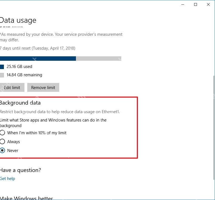Click the Data usage page title

point(18,20)
